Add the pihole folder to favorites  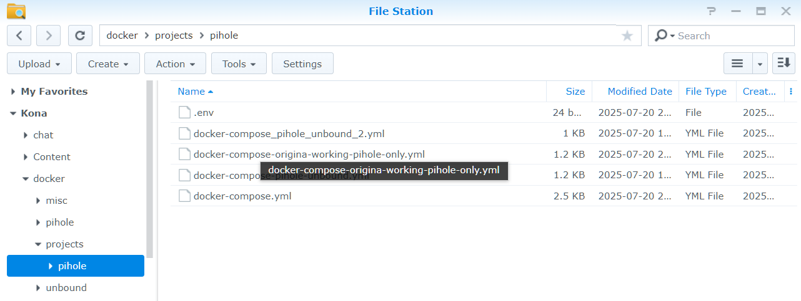627,36
